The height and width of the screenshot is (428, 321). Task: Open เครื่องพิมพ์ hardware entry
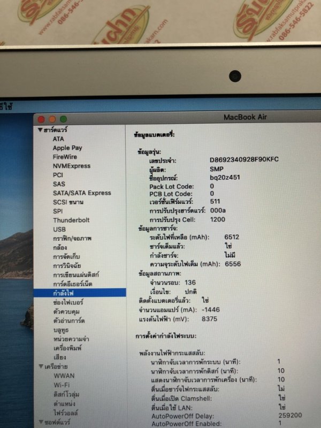coord(68,348)
